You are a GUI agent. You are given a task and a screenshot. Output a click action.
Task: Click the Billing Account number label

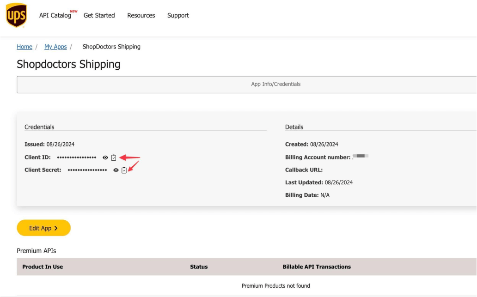(x=318, y=158)
